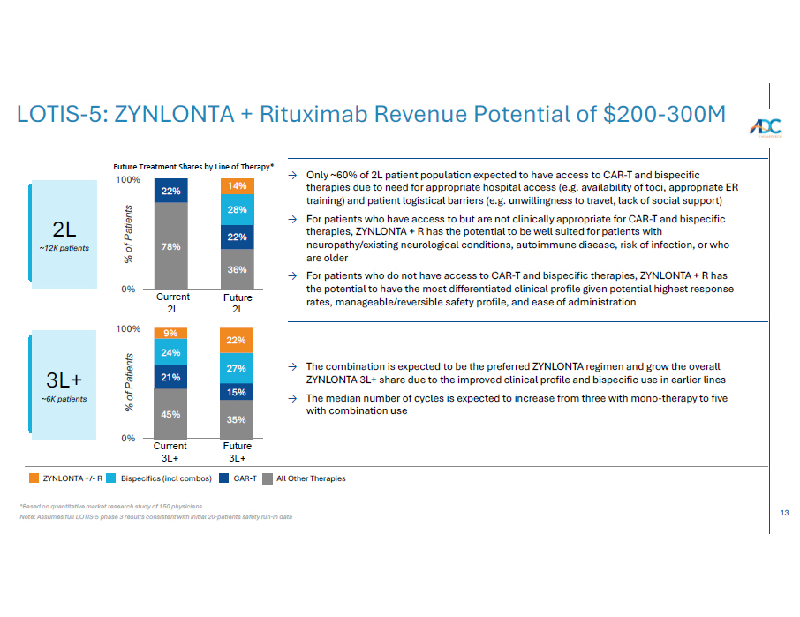Click the paragraph starting "For patients who have access to but"
This screenshot has height=617, width=800.
517,238
